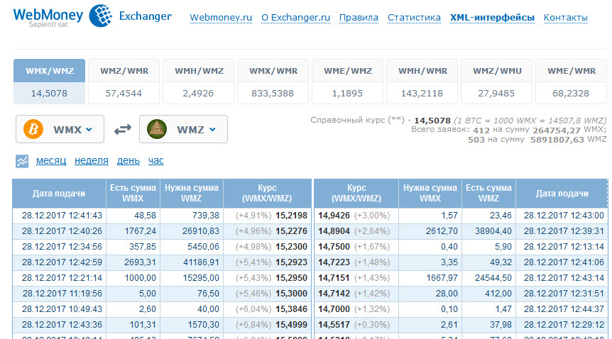
Task: Select the WMZ/WMR exchange pair tab
Action: (x=124, y=71)
